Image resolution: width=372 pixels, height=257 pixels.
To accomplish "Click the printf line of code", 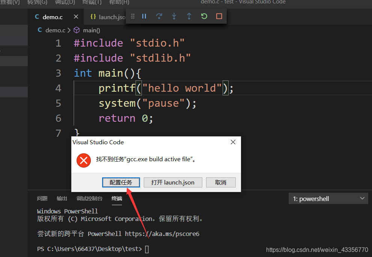I will [166, 88].
